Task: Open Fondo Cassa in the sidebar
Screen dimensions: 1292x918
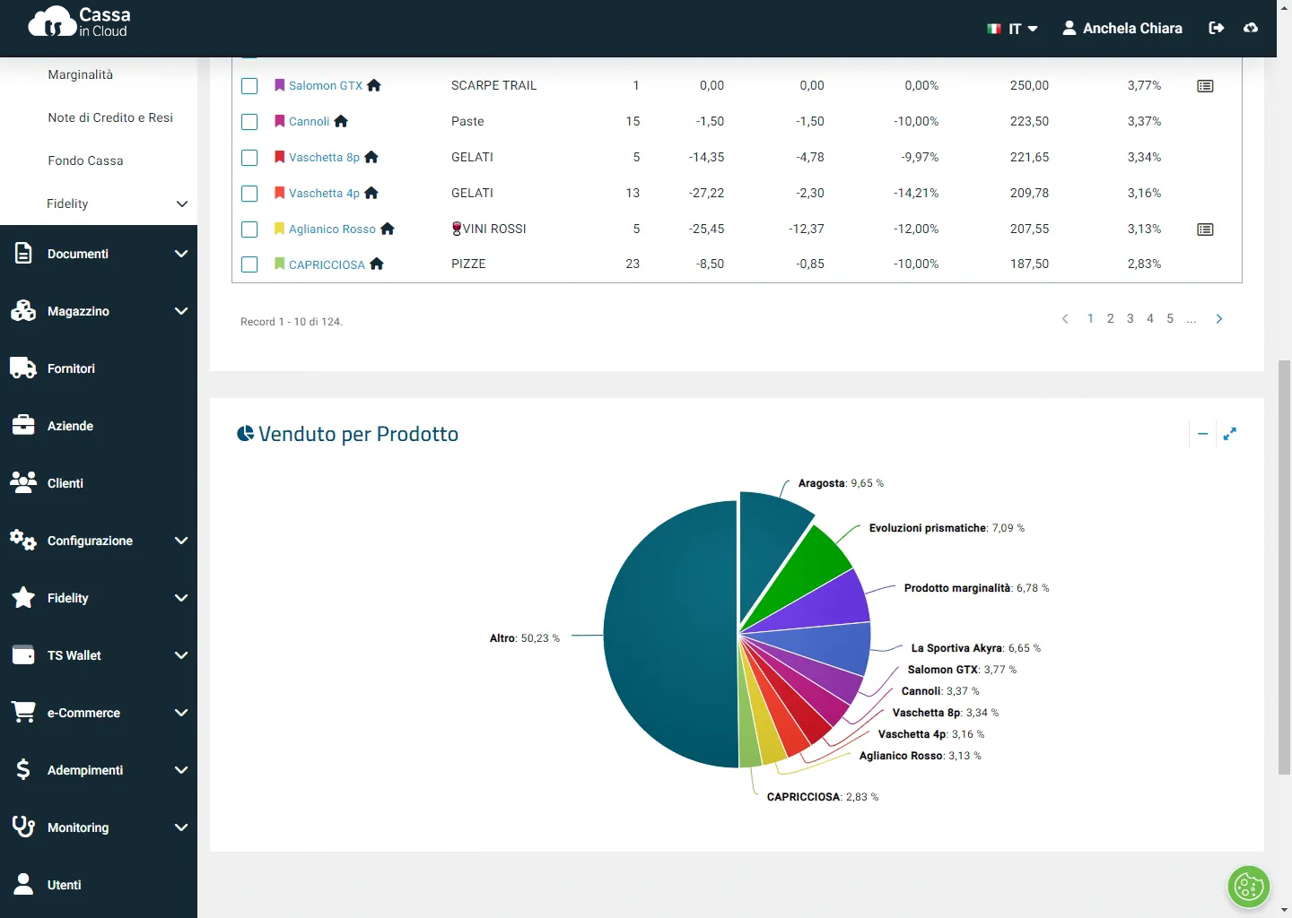Action: (x=85, y=160)
